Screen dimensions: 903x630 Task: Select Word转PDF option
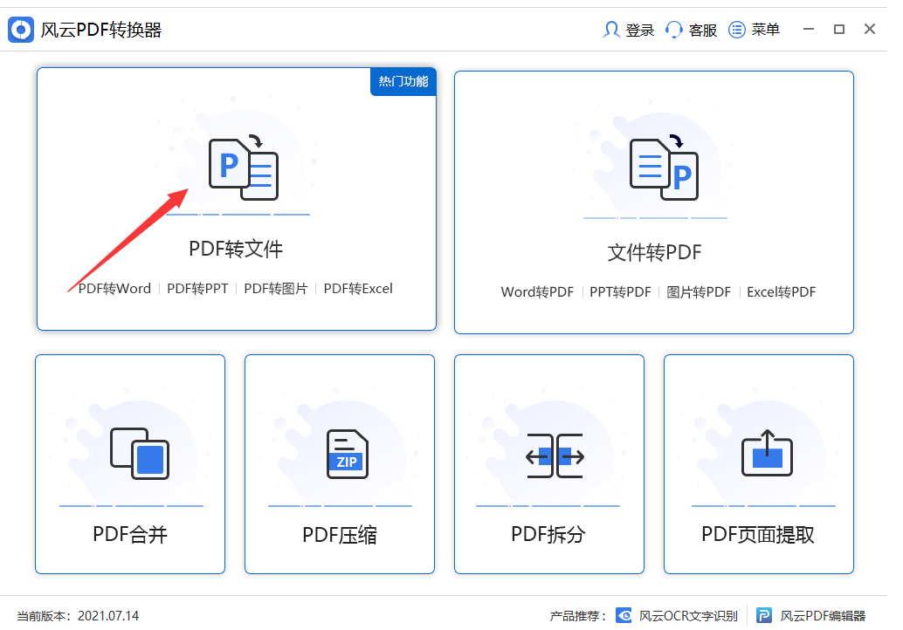click(x=537, y=292)
